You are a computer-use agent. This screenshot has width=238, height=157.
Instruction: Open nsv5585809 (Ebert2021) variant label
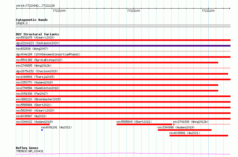point(134,122)
